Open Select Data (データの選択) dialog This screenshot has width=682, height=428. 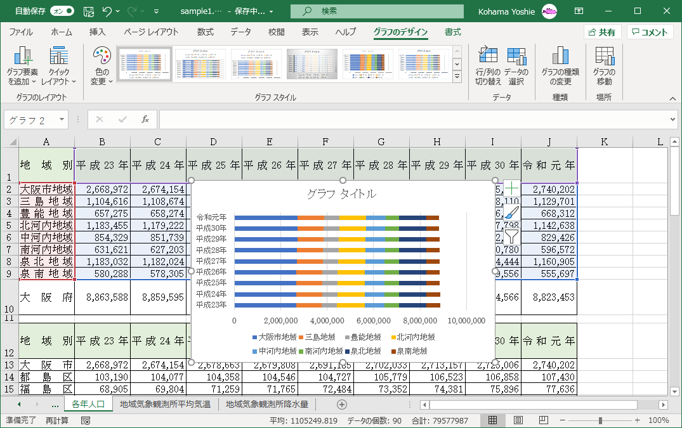click(x=516, y=57)
